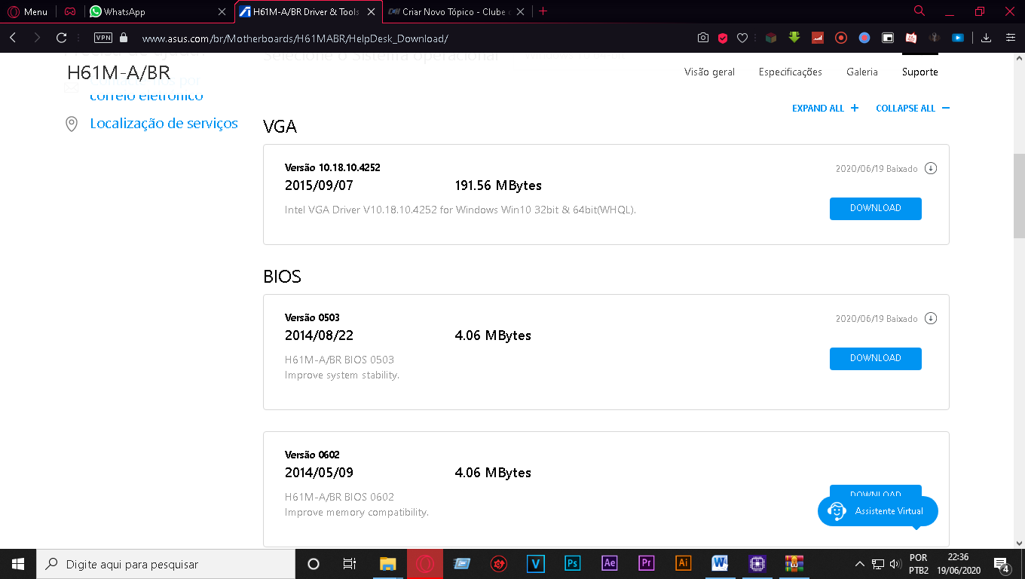The image size is (1025, 579).
Task: Click the page vertical scrollbar thumb
Action: (x=1019, y=196)
